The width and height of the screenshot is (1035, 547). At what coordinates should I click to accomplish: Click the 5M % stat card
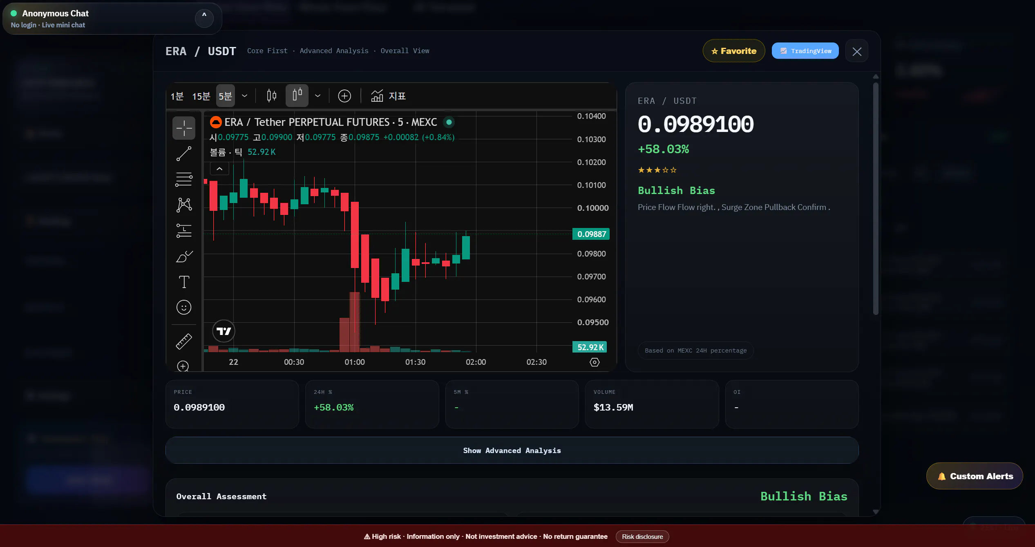(512, 404)
